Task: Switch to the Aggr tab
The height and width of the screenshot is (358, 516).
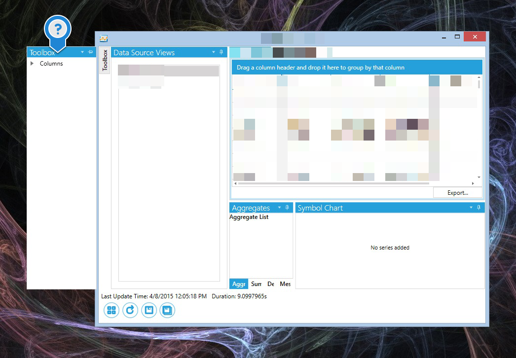Action: tap(239, 284)
